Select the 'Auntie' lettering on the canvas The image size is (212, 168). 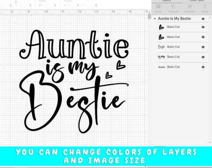click(x=74, y=45)
